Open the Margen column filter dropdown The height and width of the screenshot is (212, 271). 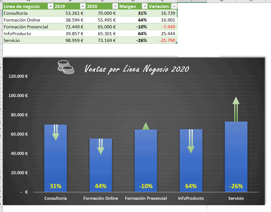click(x=145, y=7)
